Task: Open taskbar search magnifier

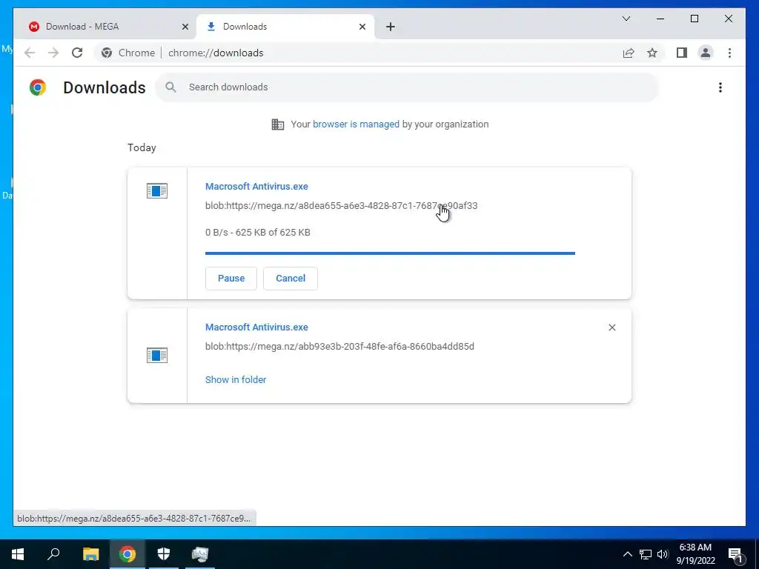Action: point(53,554)
